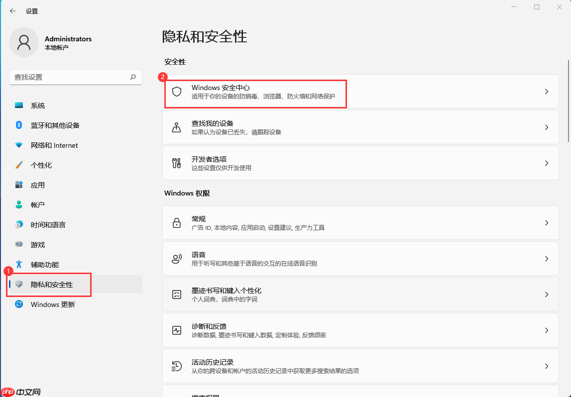Click the 查找设置 search field
Image resolution: width=571 pixels, height=397 pixels.
tap(75, 77)
